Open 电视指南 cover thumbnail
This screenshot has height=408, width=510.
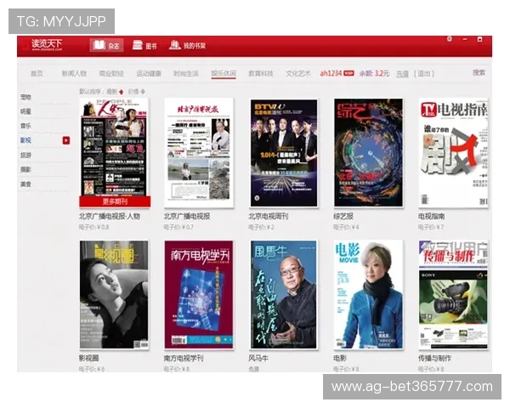tap(453, 152)
